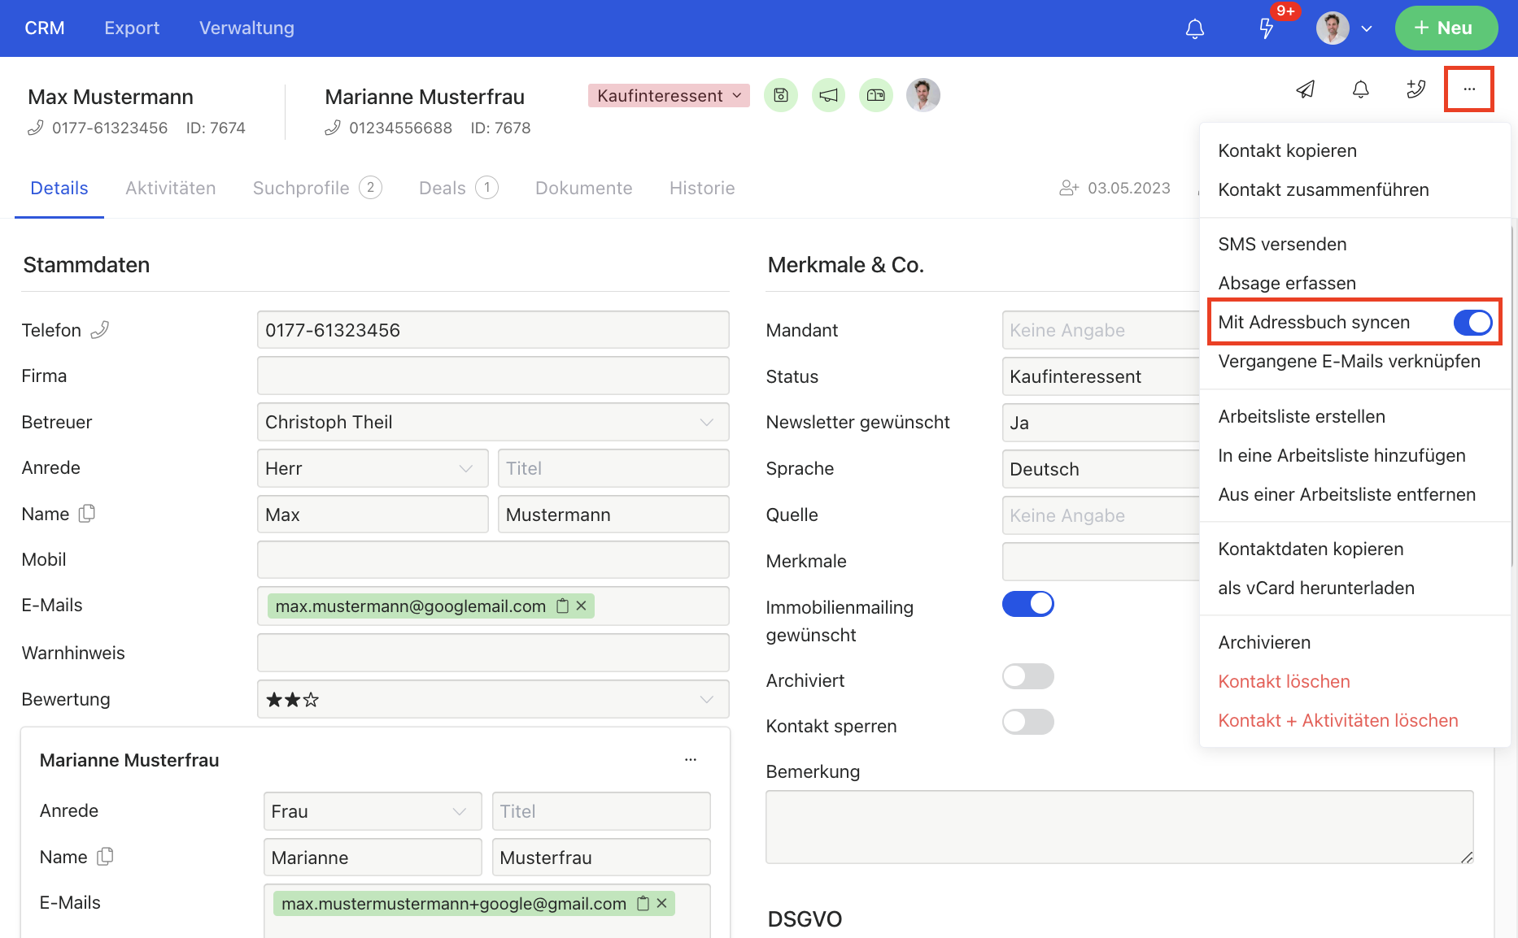Click the paper plane send icon
The height and width of the screenshot is (938, 1518).
pos(1305,89)
